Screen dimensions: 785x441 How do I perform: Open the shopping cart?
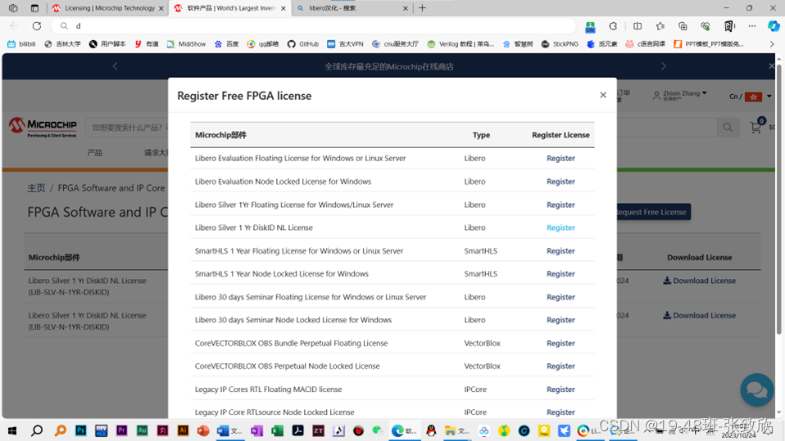[756, 127]
